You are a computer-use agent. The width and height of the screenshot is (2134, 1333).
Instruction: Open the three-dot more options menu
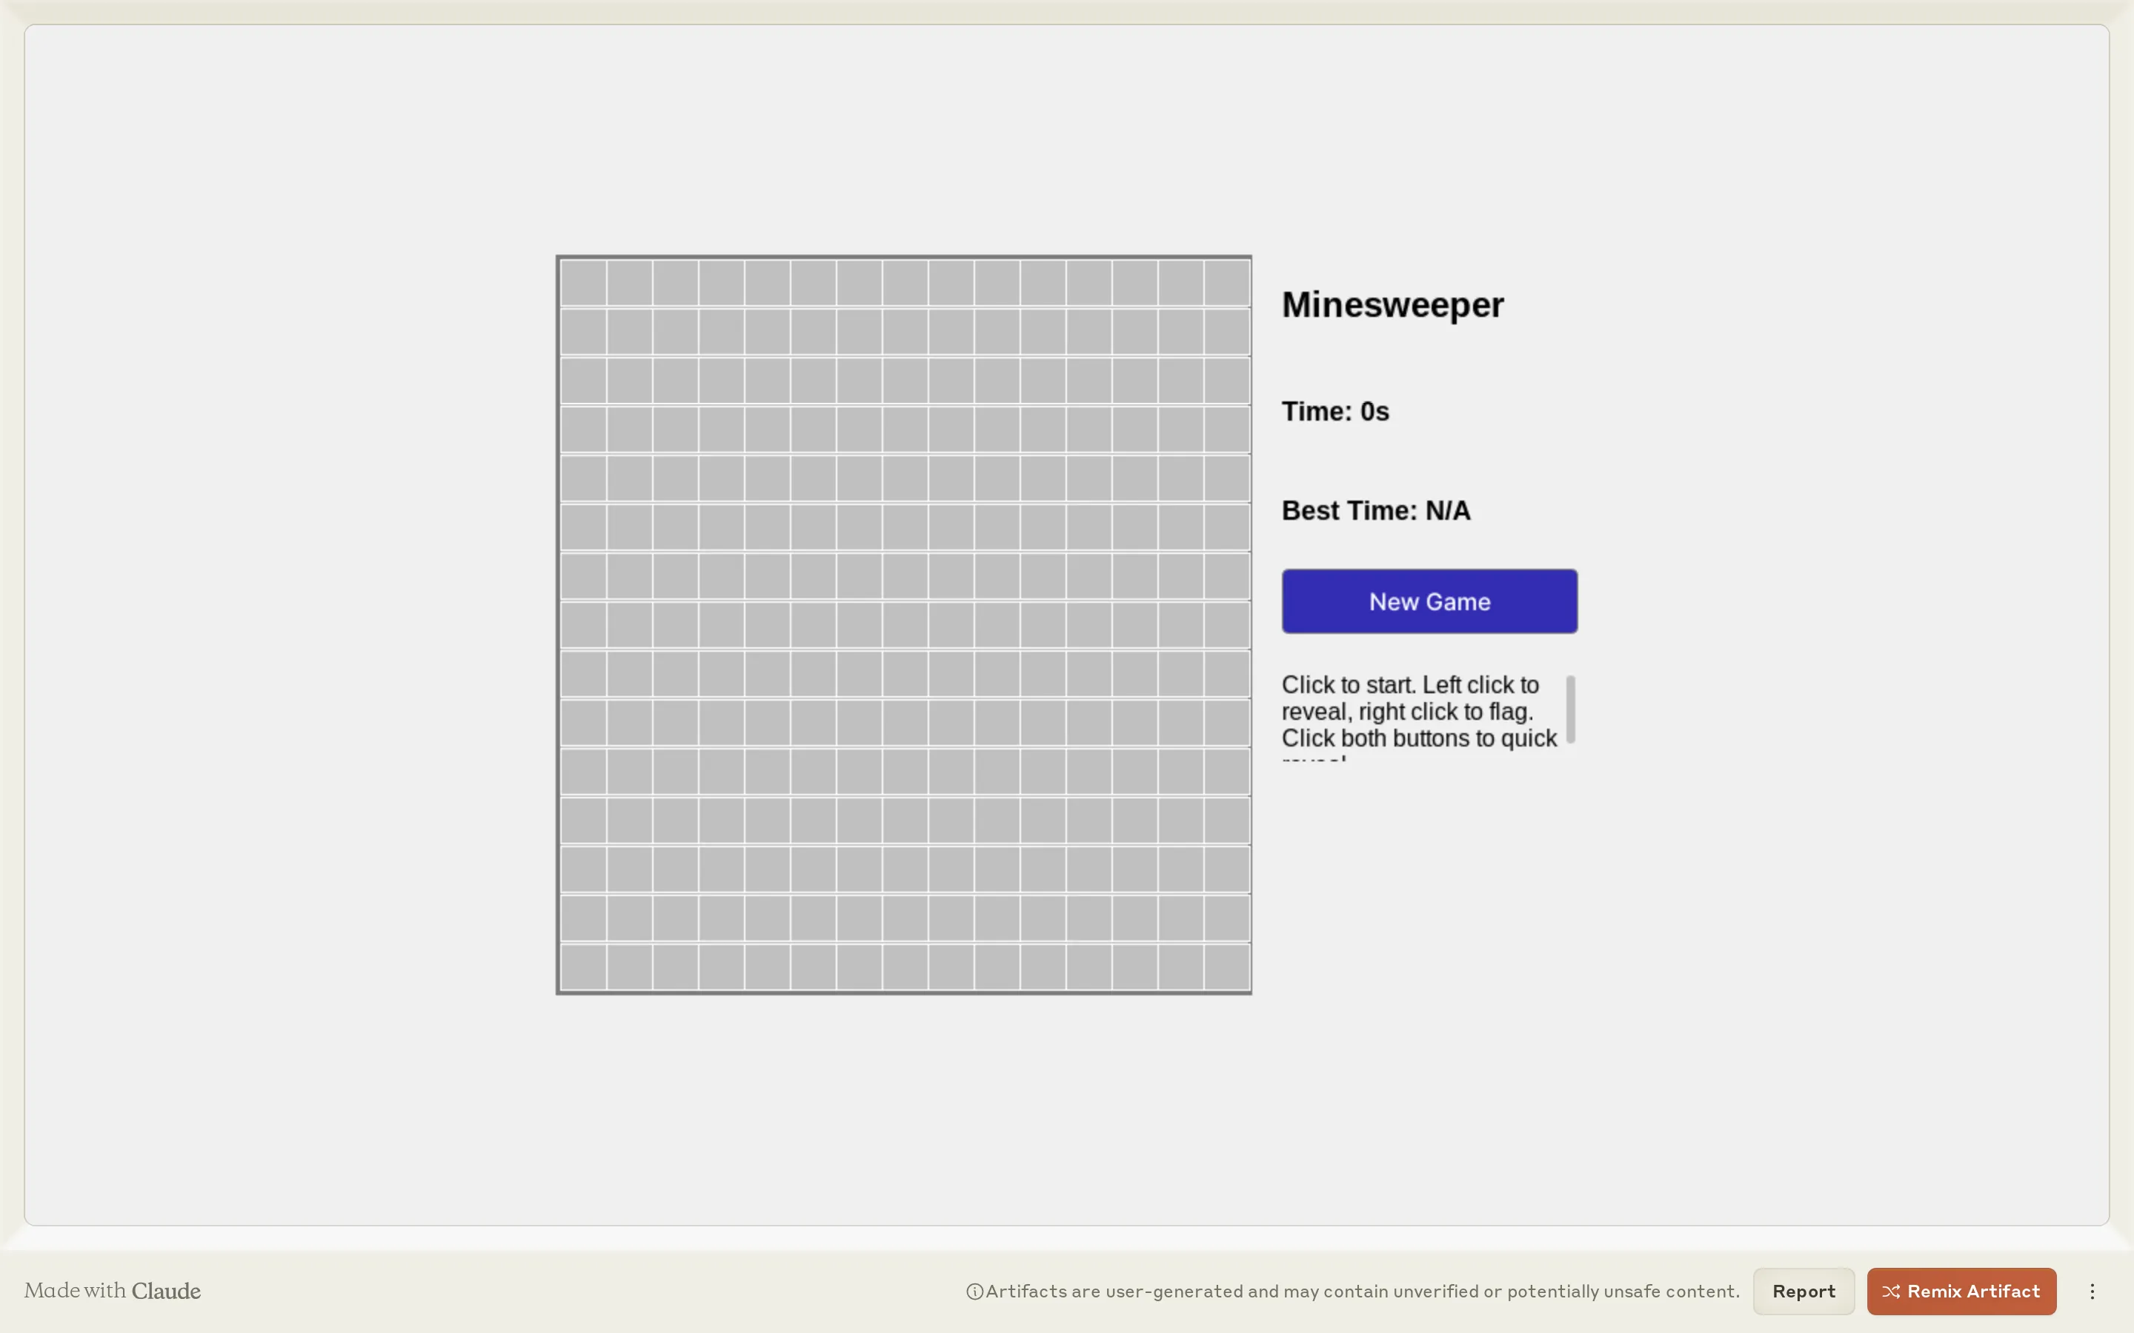tap(2092, 1291)
